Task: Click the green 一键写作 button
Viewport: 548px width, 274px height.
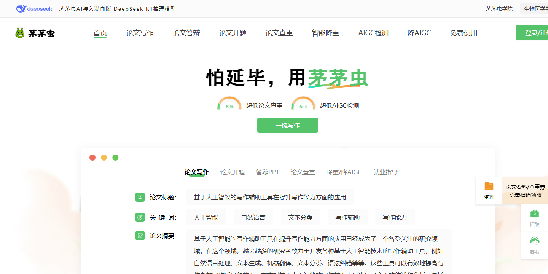Action: coord(288,125)
